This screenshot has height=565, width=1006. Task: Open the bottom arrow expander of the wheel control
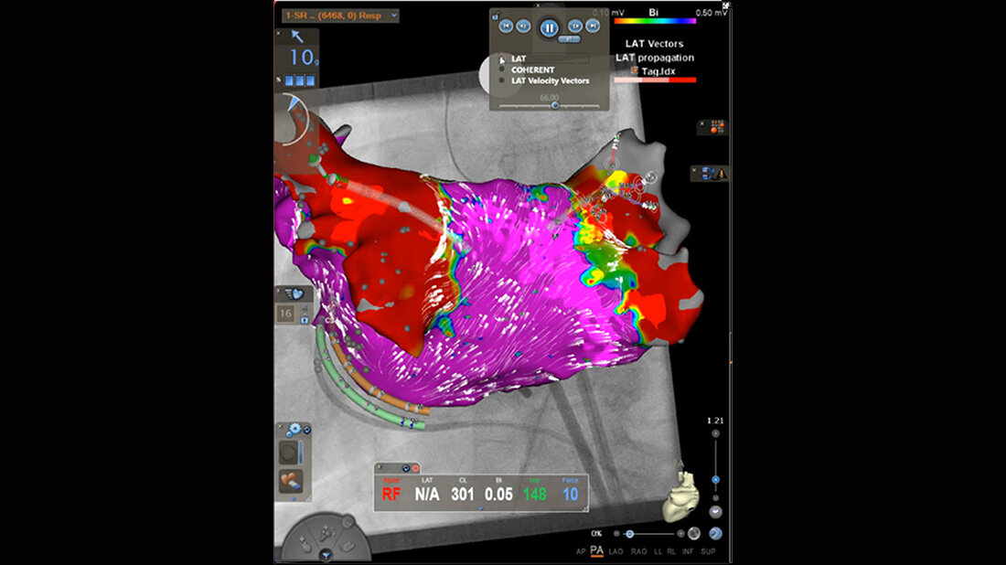click(x=325, y=553)
